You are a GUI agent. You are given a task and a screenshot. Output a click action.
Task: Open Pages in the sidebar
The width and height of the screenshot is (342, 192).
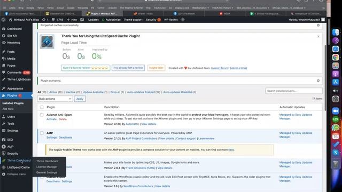11,66
